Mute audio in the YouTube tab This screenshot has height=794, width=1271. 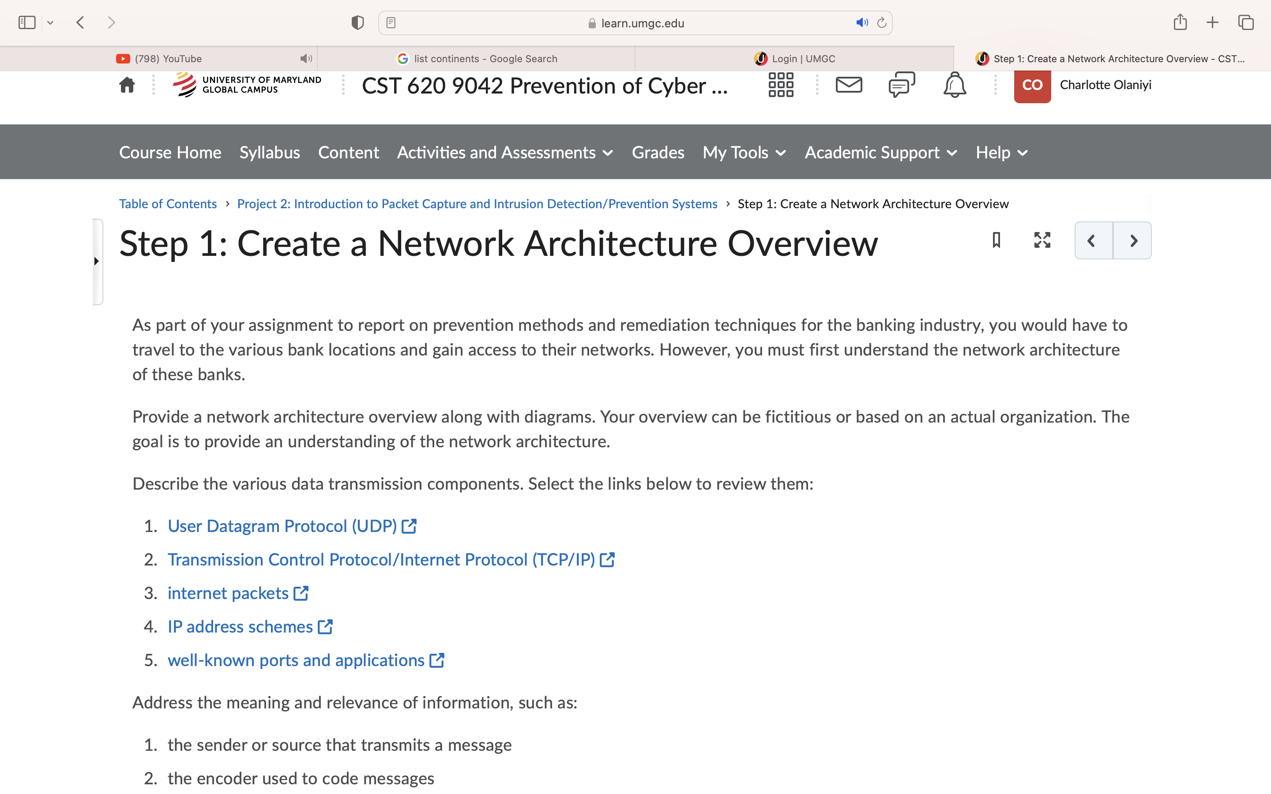tap(306, 58)
